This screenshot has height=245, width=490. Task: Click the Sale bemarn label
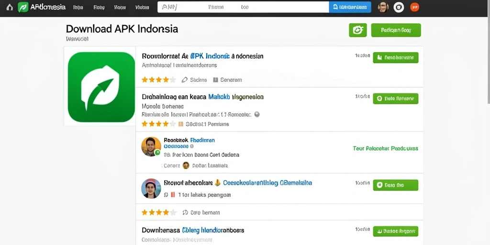pyautogui.click(x=205, y=213)
